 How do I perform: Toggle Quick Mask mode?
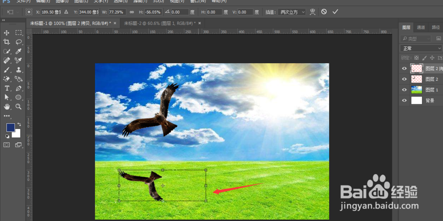(7, 145)
